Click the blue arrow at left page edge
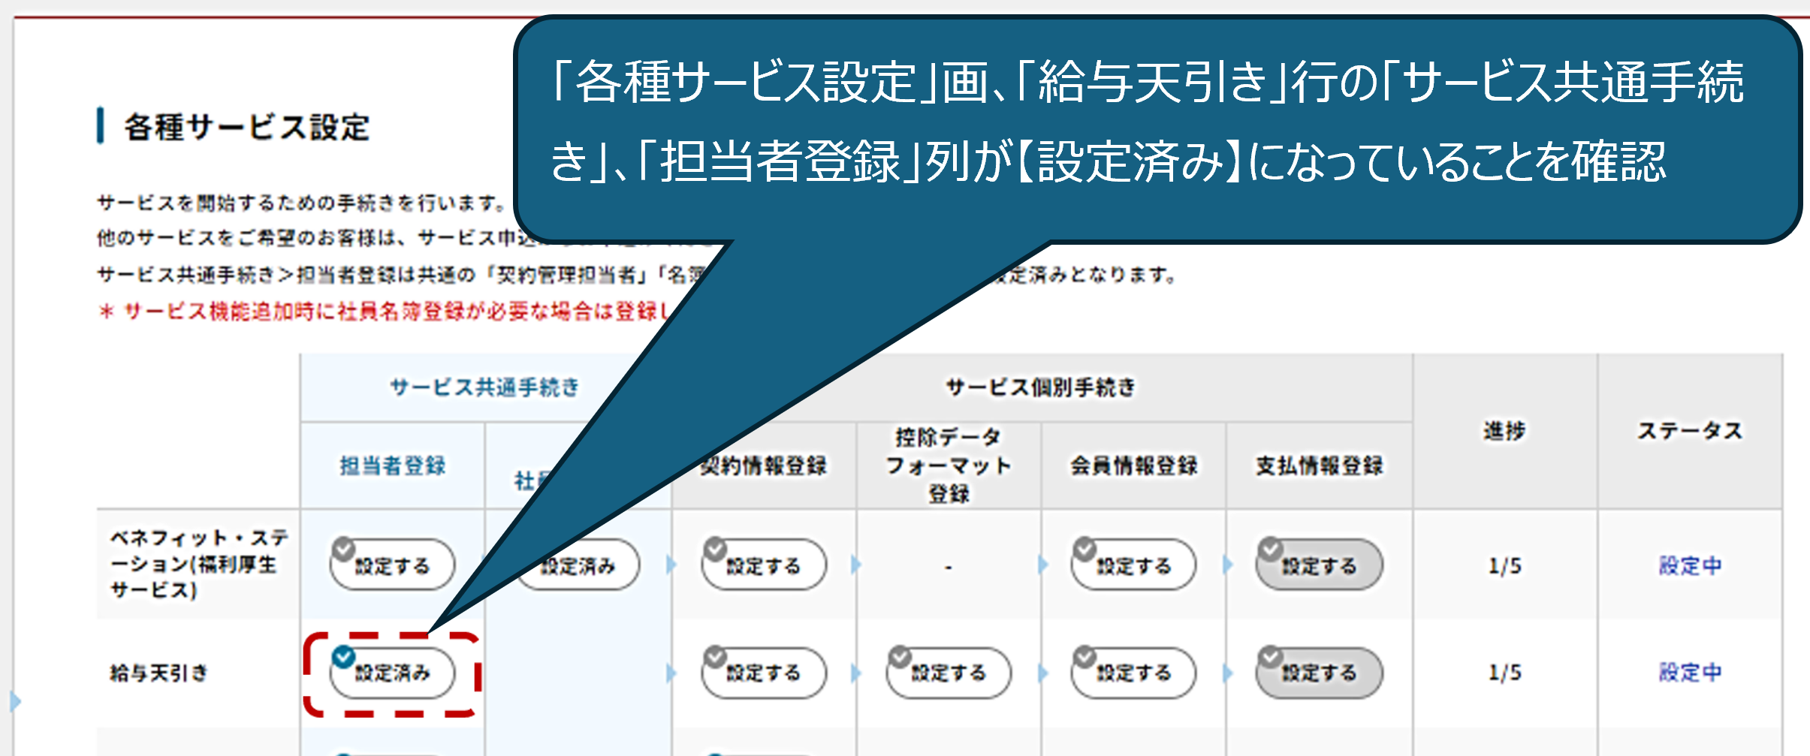Screen dimensions: 1810x756 pyautogui.click(x=15, y=702)
